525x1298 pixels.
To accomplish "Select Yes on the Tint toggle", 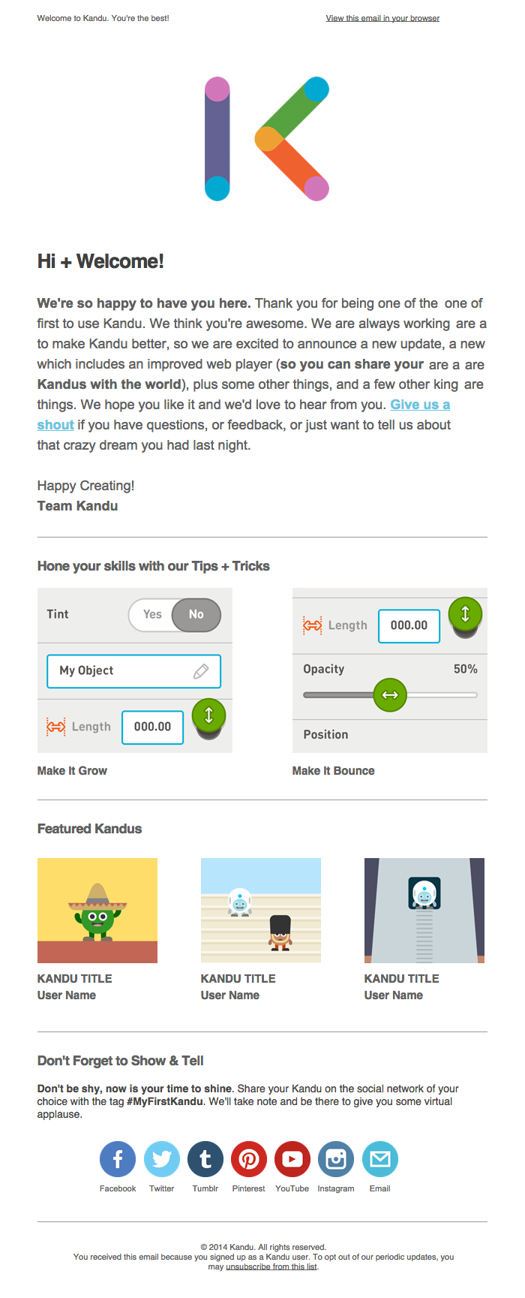I will [x=152, y=615].
